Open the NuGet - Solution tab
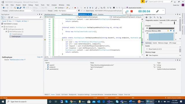Viewport: 185px width, 104px height. tap(98, 14)
